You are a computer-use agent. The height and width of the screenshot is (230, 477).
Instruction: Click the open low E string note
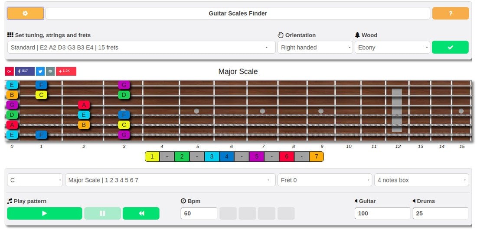tap(12, 135)
